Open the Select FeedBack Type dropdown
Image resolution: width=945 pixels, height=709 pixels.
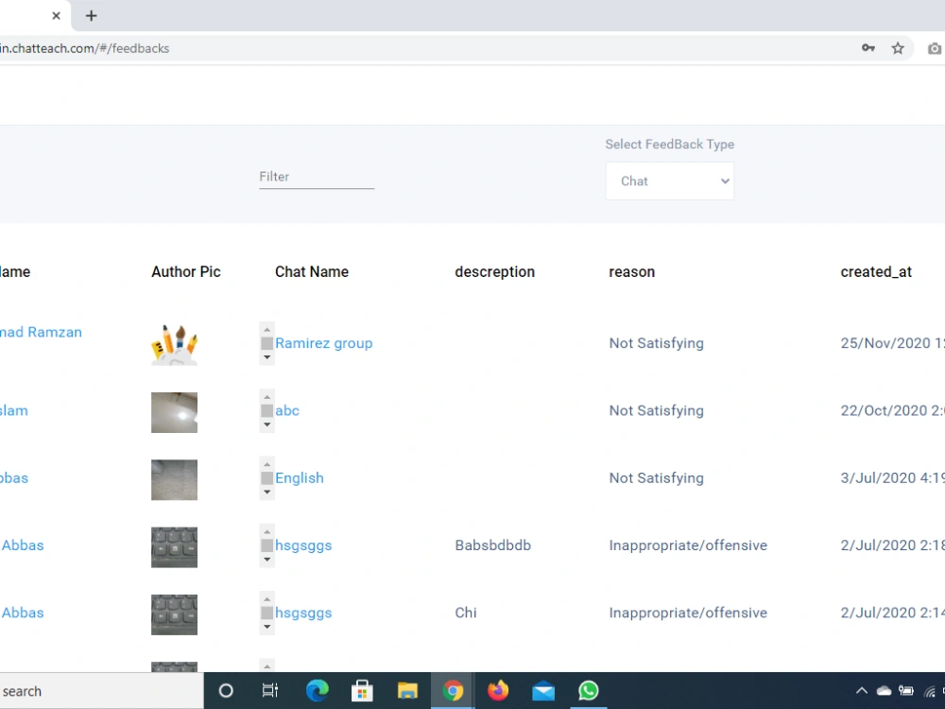(x=669, y=181)
